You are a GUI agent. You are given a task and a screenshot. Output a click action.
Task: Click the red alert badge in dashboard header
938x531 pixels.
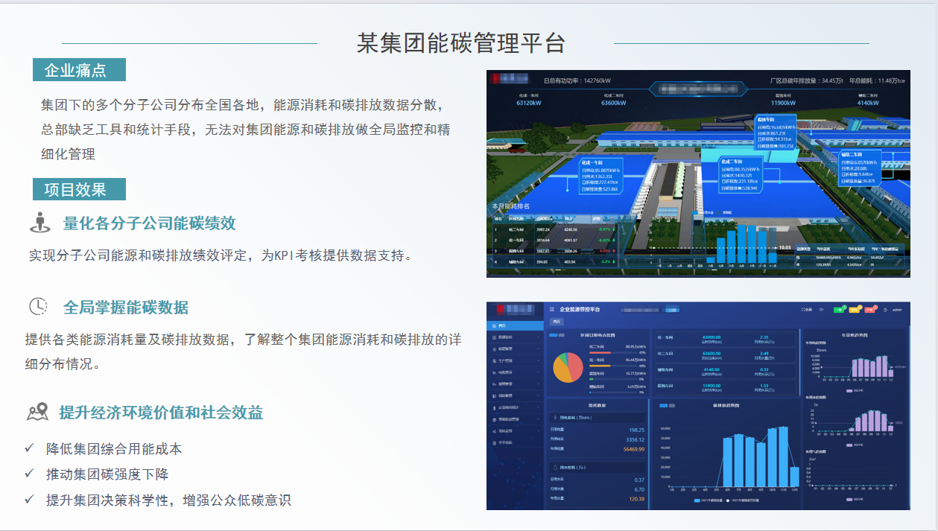(x=869, y=309)
